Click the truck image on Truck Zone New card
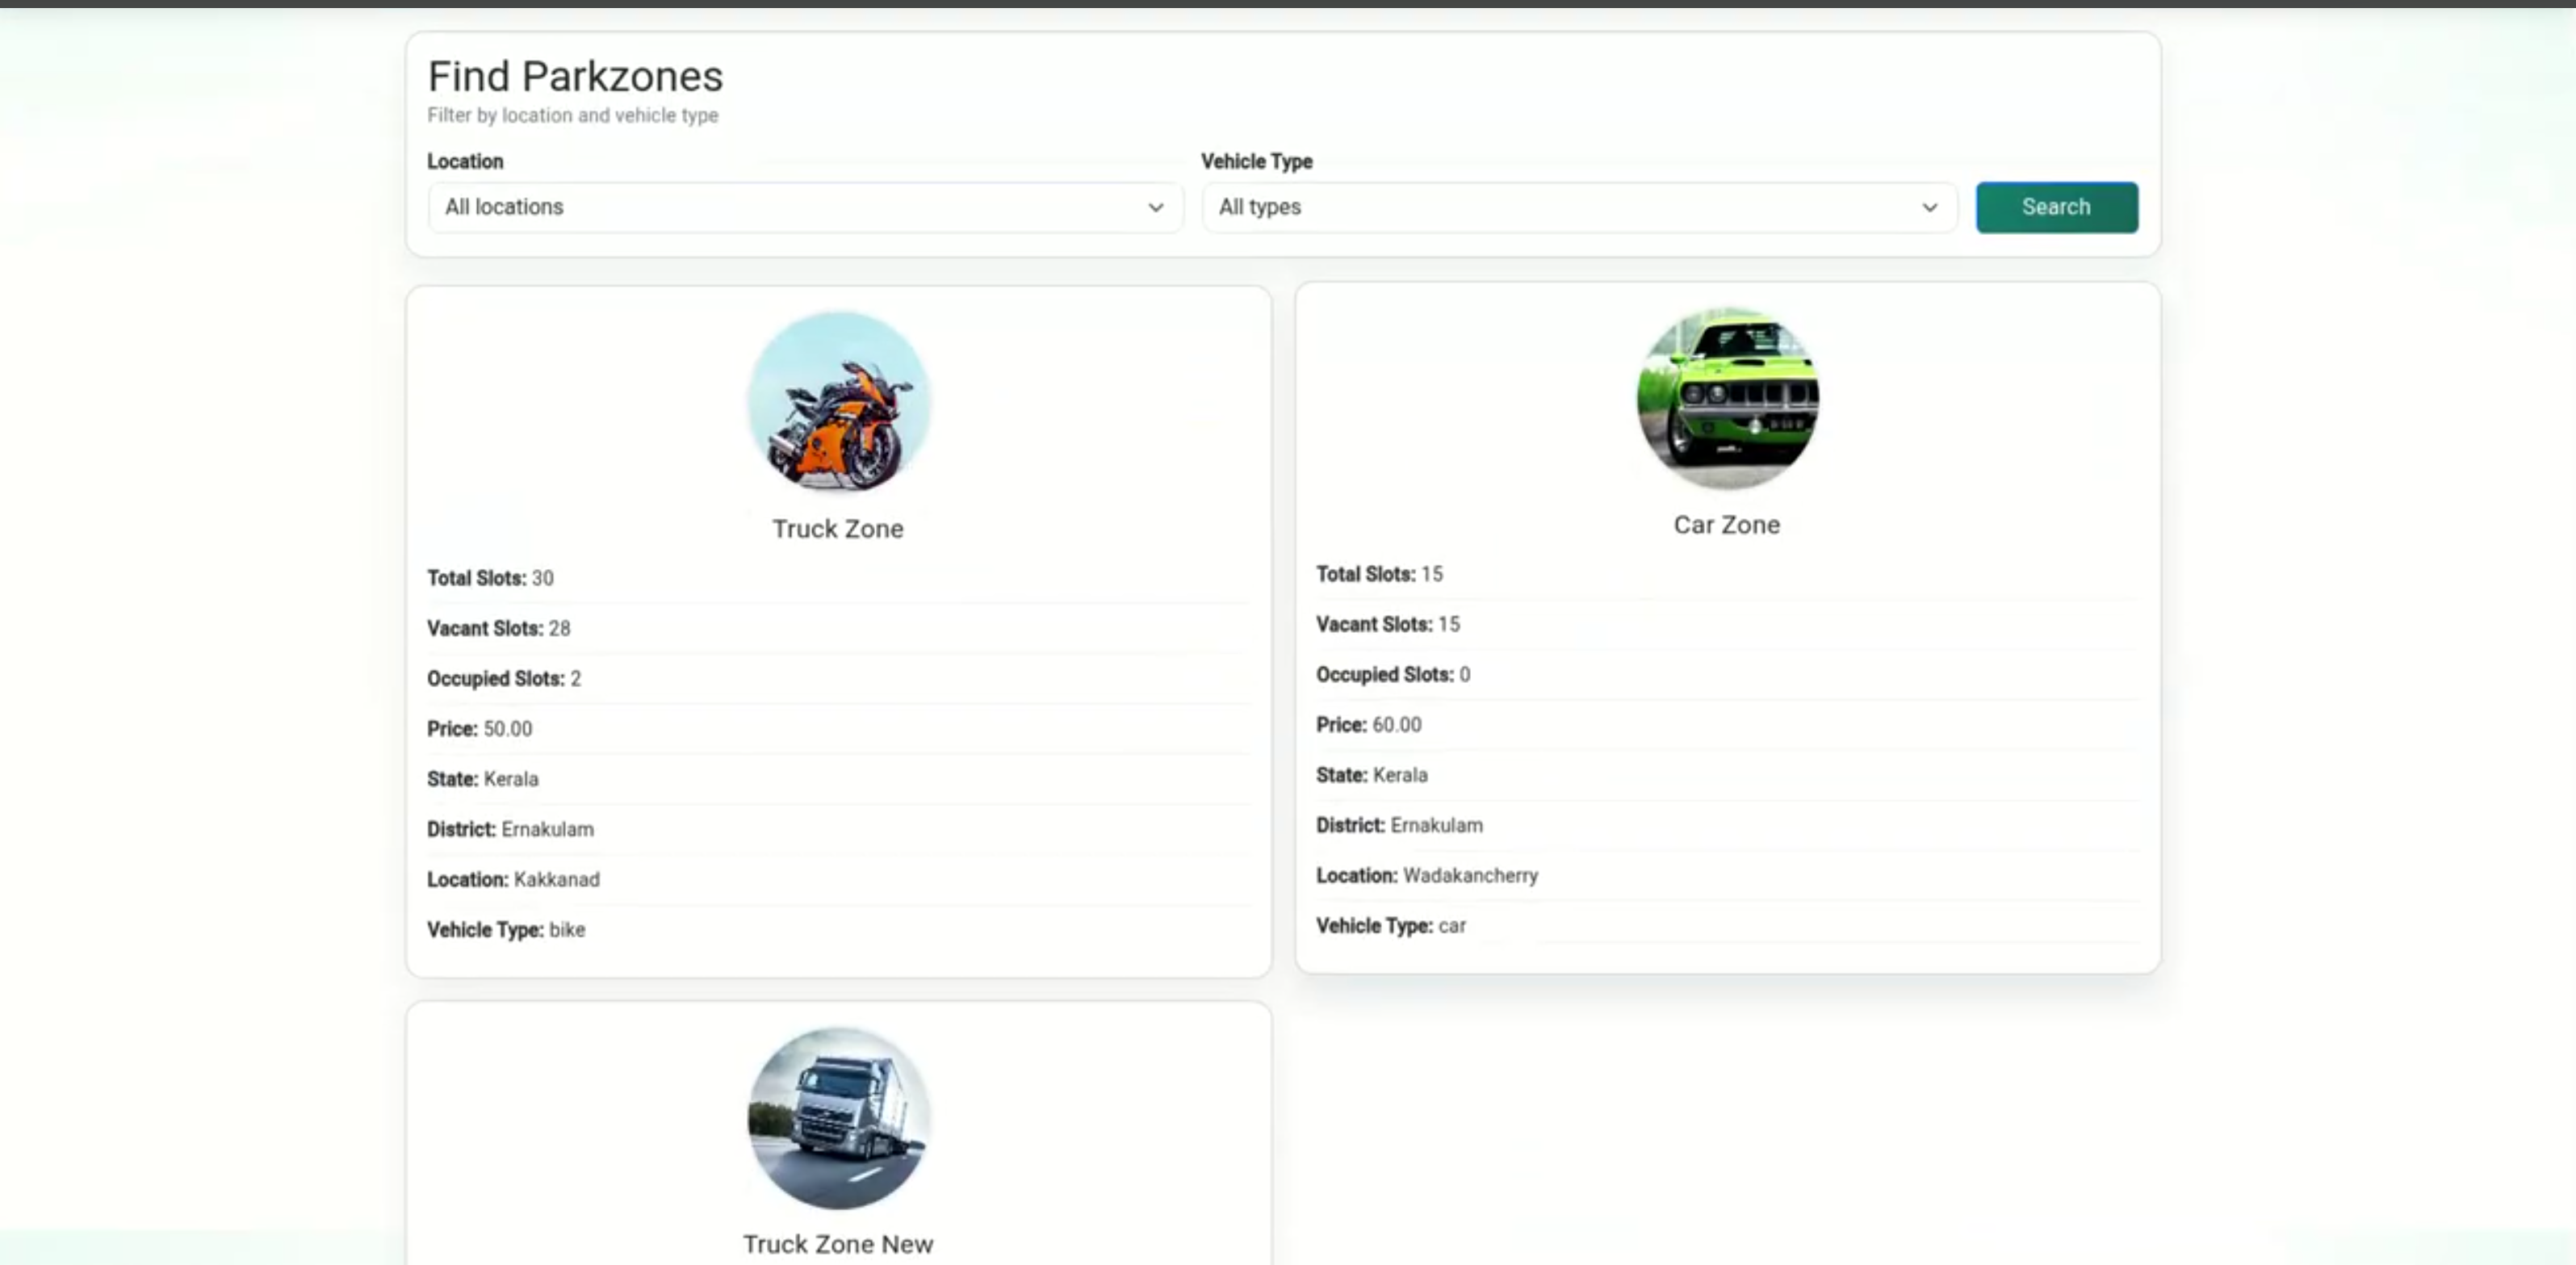This screenshot has width=2576, height=1265. [x=839, y=1117]
